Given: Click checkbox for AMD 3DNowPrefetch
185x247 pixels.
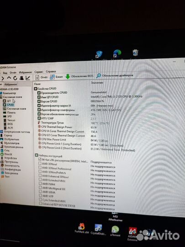Looking at the screenshot, I should pyautogui.click(x=40, y=172).
